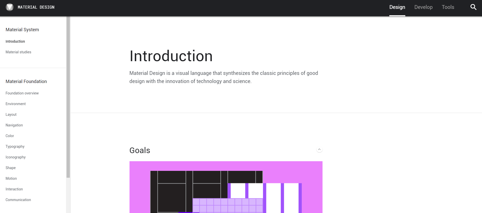Open the Navigation sidebar item
Screen dimensions: 482x213
[14, 125]
